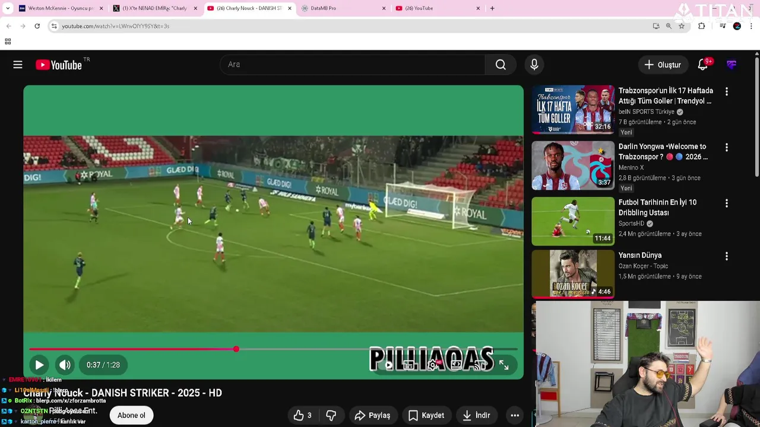Open the Oluştur create menu
Viewport: 760px width, 427px height.
(x=663, y=65)
